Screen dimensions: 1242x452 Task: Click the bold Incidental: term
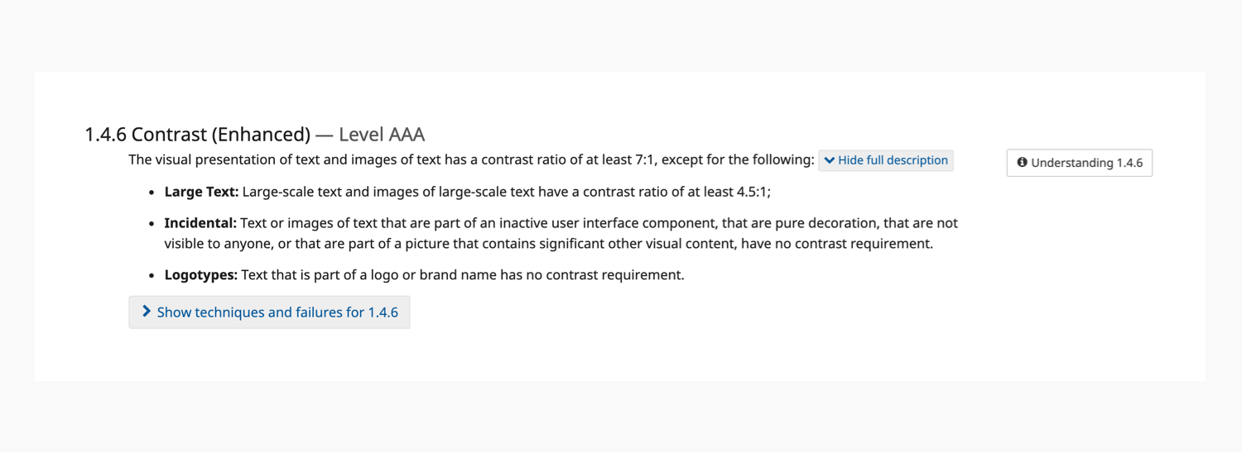(200, 223)
